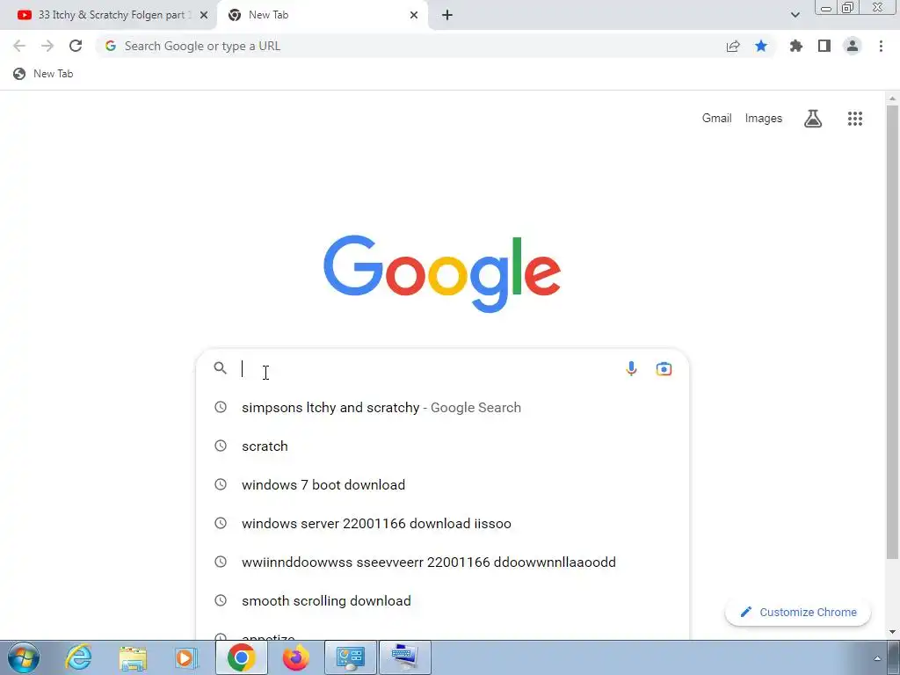The image size is (900, 675).
Task: Open the control panel taskbar icon
Action: pos(351,657)
